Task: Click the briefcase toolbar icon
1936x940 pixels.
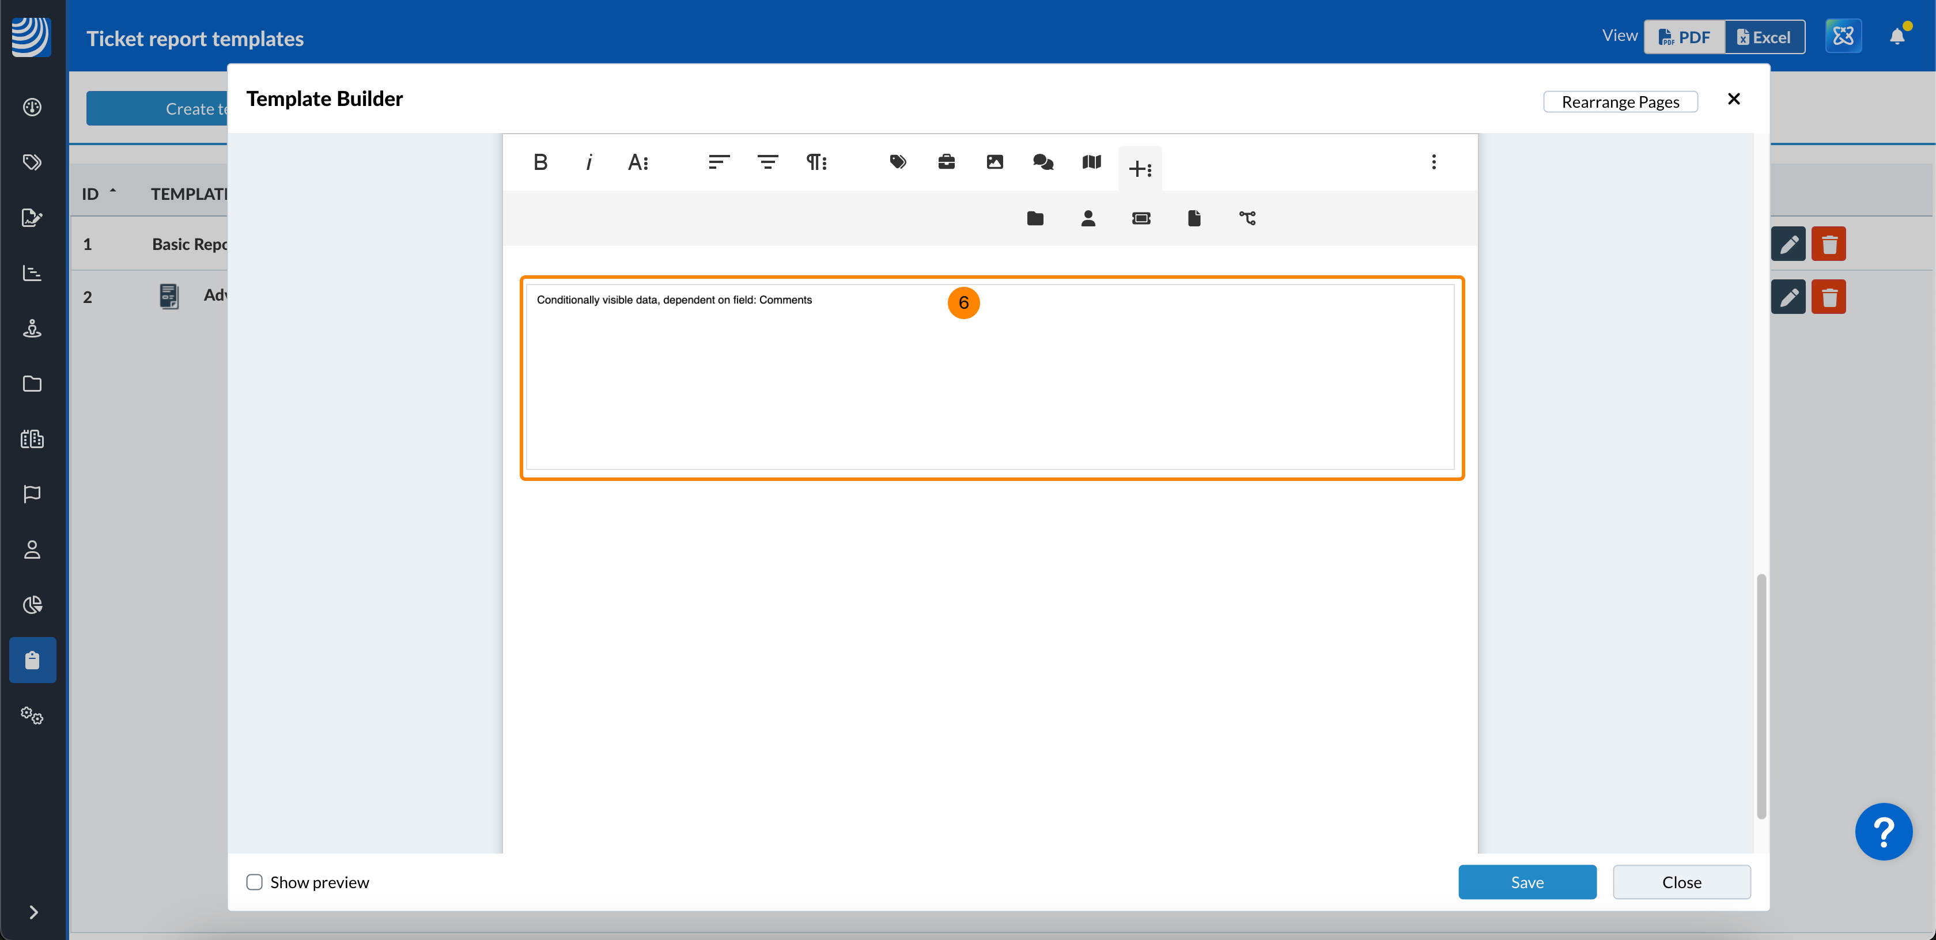Action: pos(946,162)
